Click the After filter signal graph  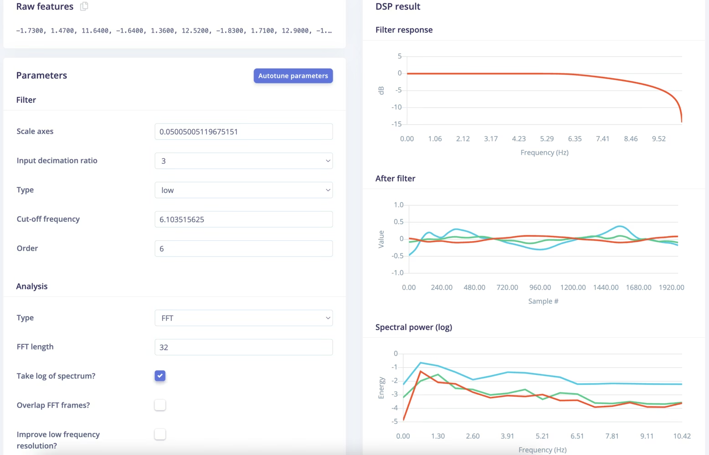(543, 239)
